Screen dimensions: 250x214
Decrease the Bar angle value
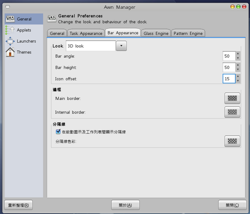[x=238, y=58]
